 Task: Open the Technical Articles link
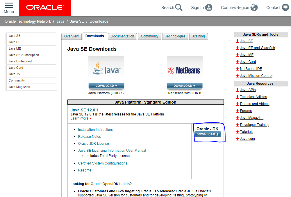tap(253, 97)
